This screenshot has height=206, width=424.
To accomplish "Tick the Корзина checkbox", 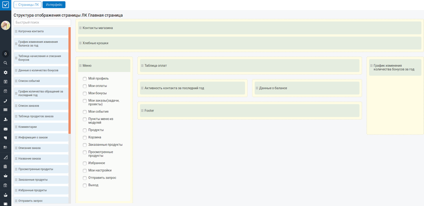I will click(85, 137).
